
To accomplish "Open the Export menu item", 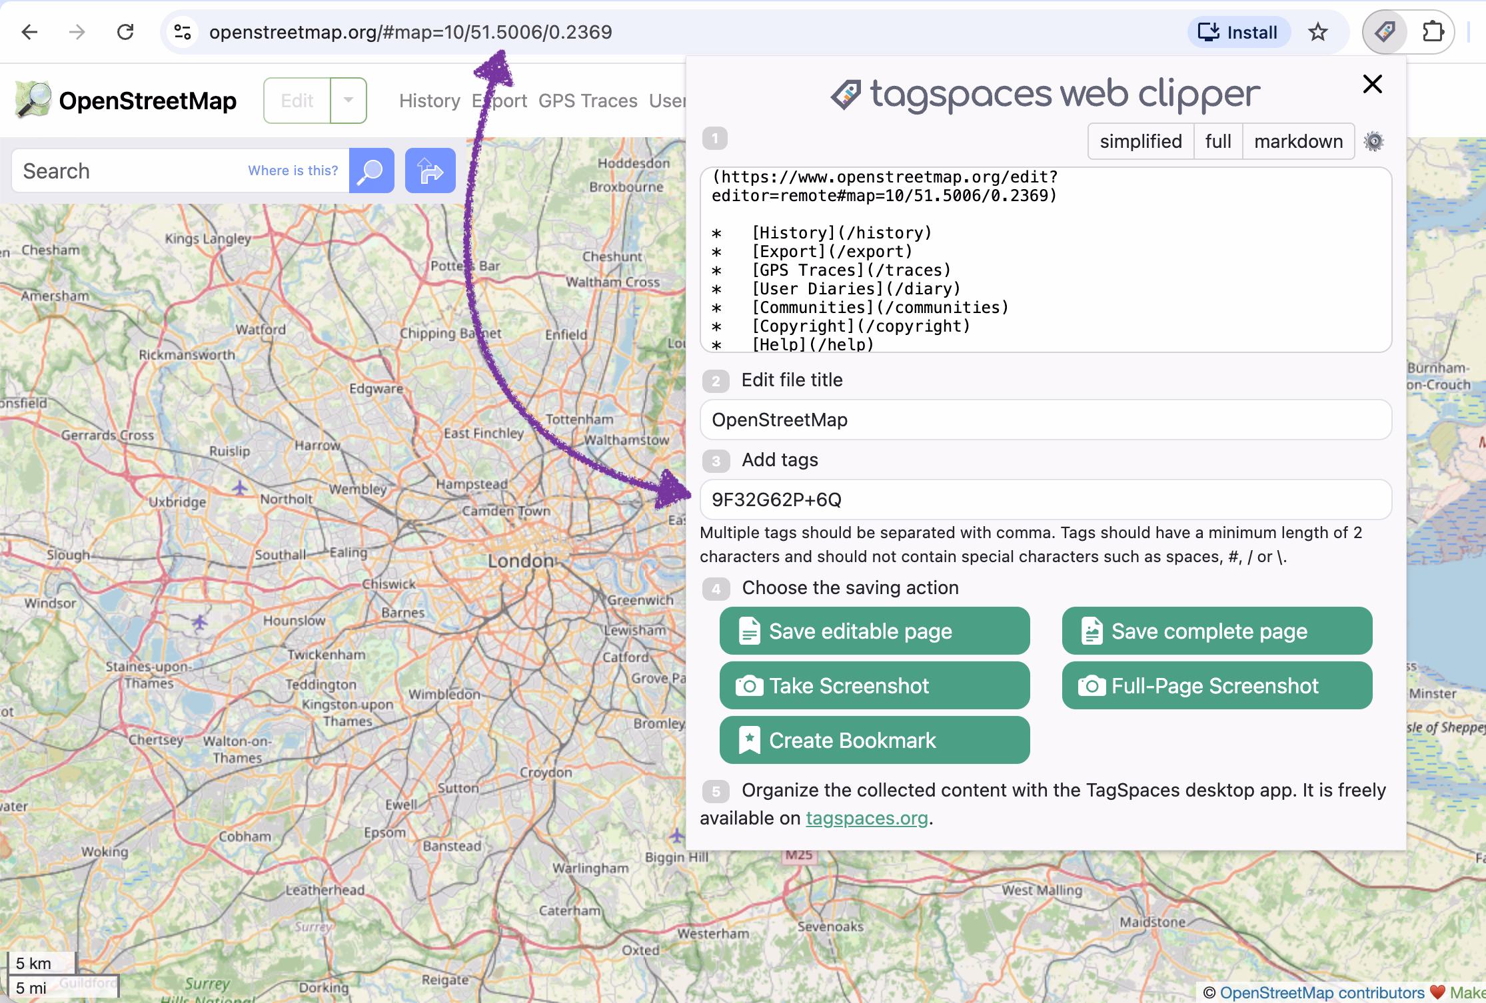I will click(499, 101).
